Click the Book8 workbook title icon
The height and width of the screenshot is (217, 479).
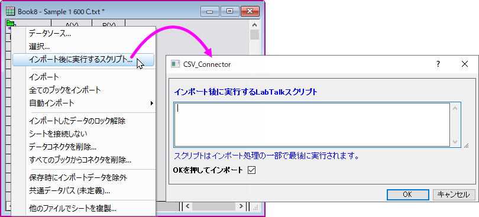pyautogui.click(x=11, y=12)
